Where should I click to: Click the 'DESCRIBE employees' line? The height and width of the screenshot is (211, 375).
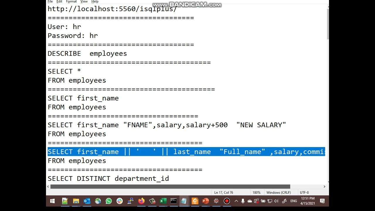(87, 54)
